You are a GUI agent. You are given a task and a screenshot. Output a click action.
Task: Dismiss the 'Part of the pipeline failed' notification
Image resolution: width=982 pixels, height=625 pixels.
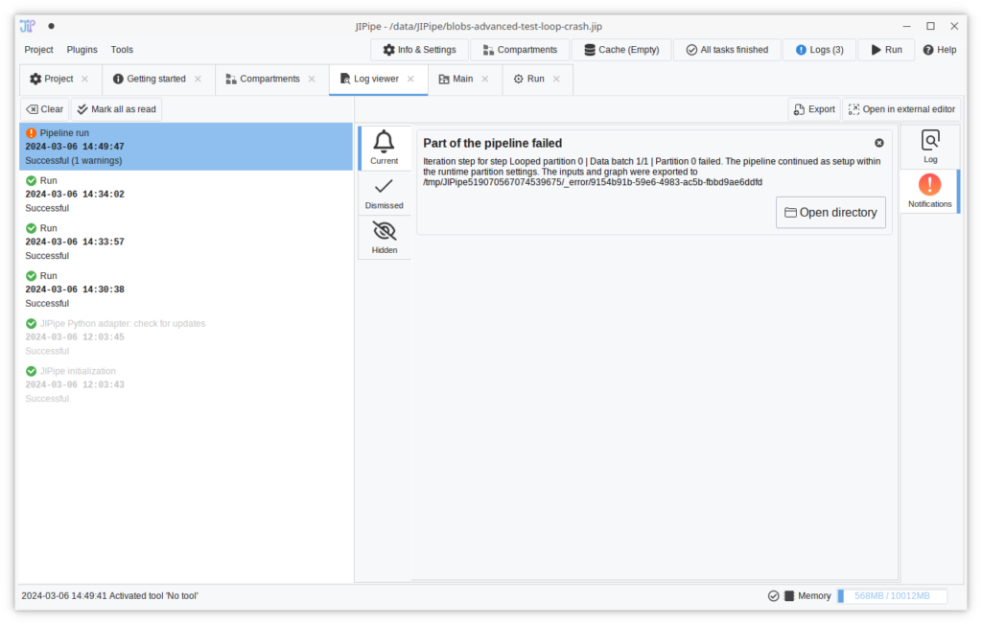[878, 143]
